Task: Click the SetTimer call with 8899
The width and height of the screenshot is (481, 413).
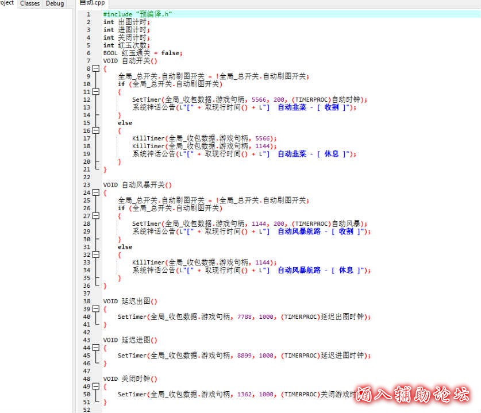Action: [244, 356]
